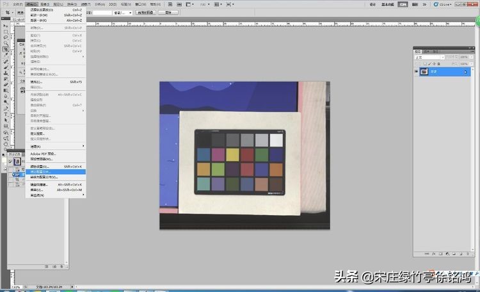Launch Bridge from the application bar
480x292 pixels.
tap(170, 4)
